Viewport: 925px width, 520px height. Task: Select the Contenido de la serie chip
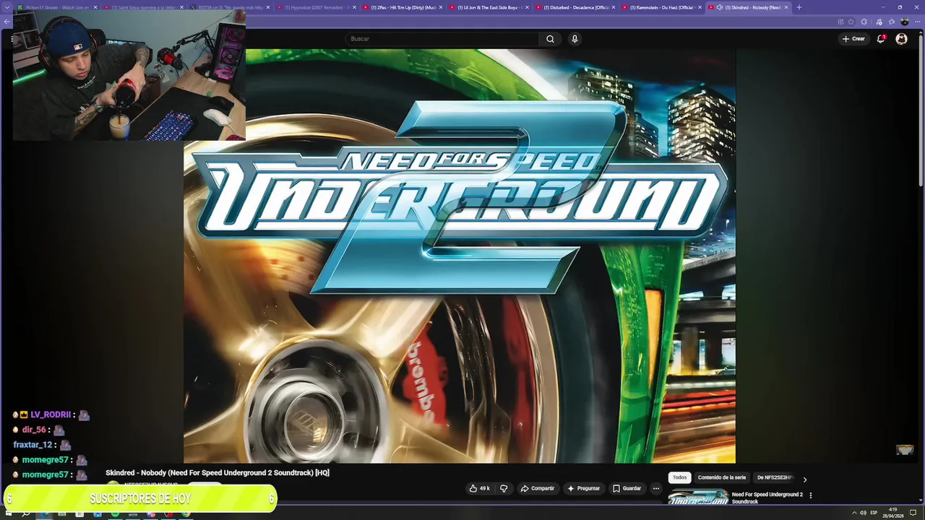pyautogui.click(x=721, y=477)
